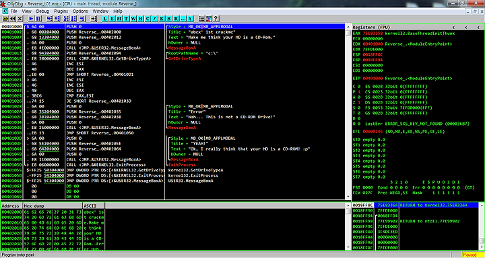
Task: Show the CPU window with the C button
Action: click(148, 19)
